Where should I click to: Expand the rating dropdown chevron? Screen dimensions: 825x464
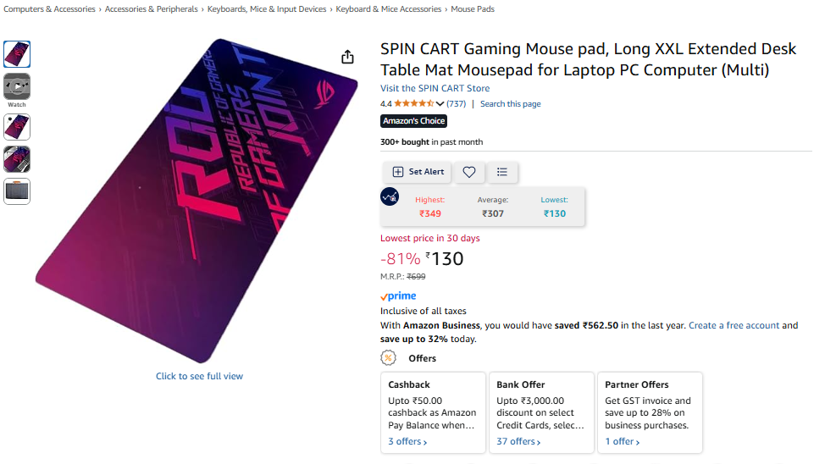pos(440,103)
